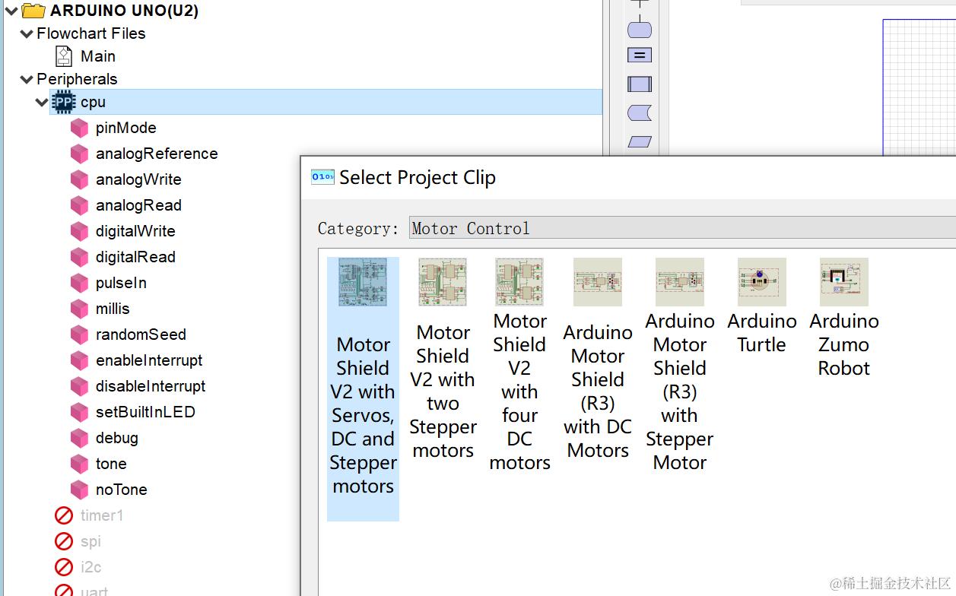Click the millis cube icon

[80, 309]
